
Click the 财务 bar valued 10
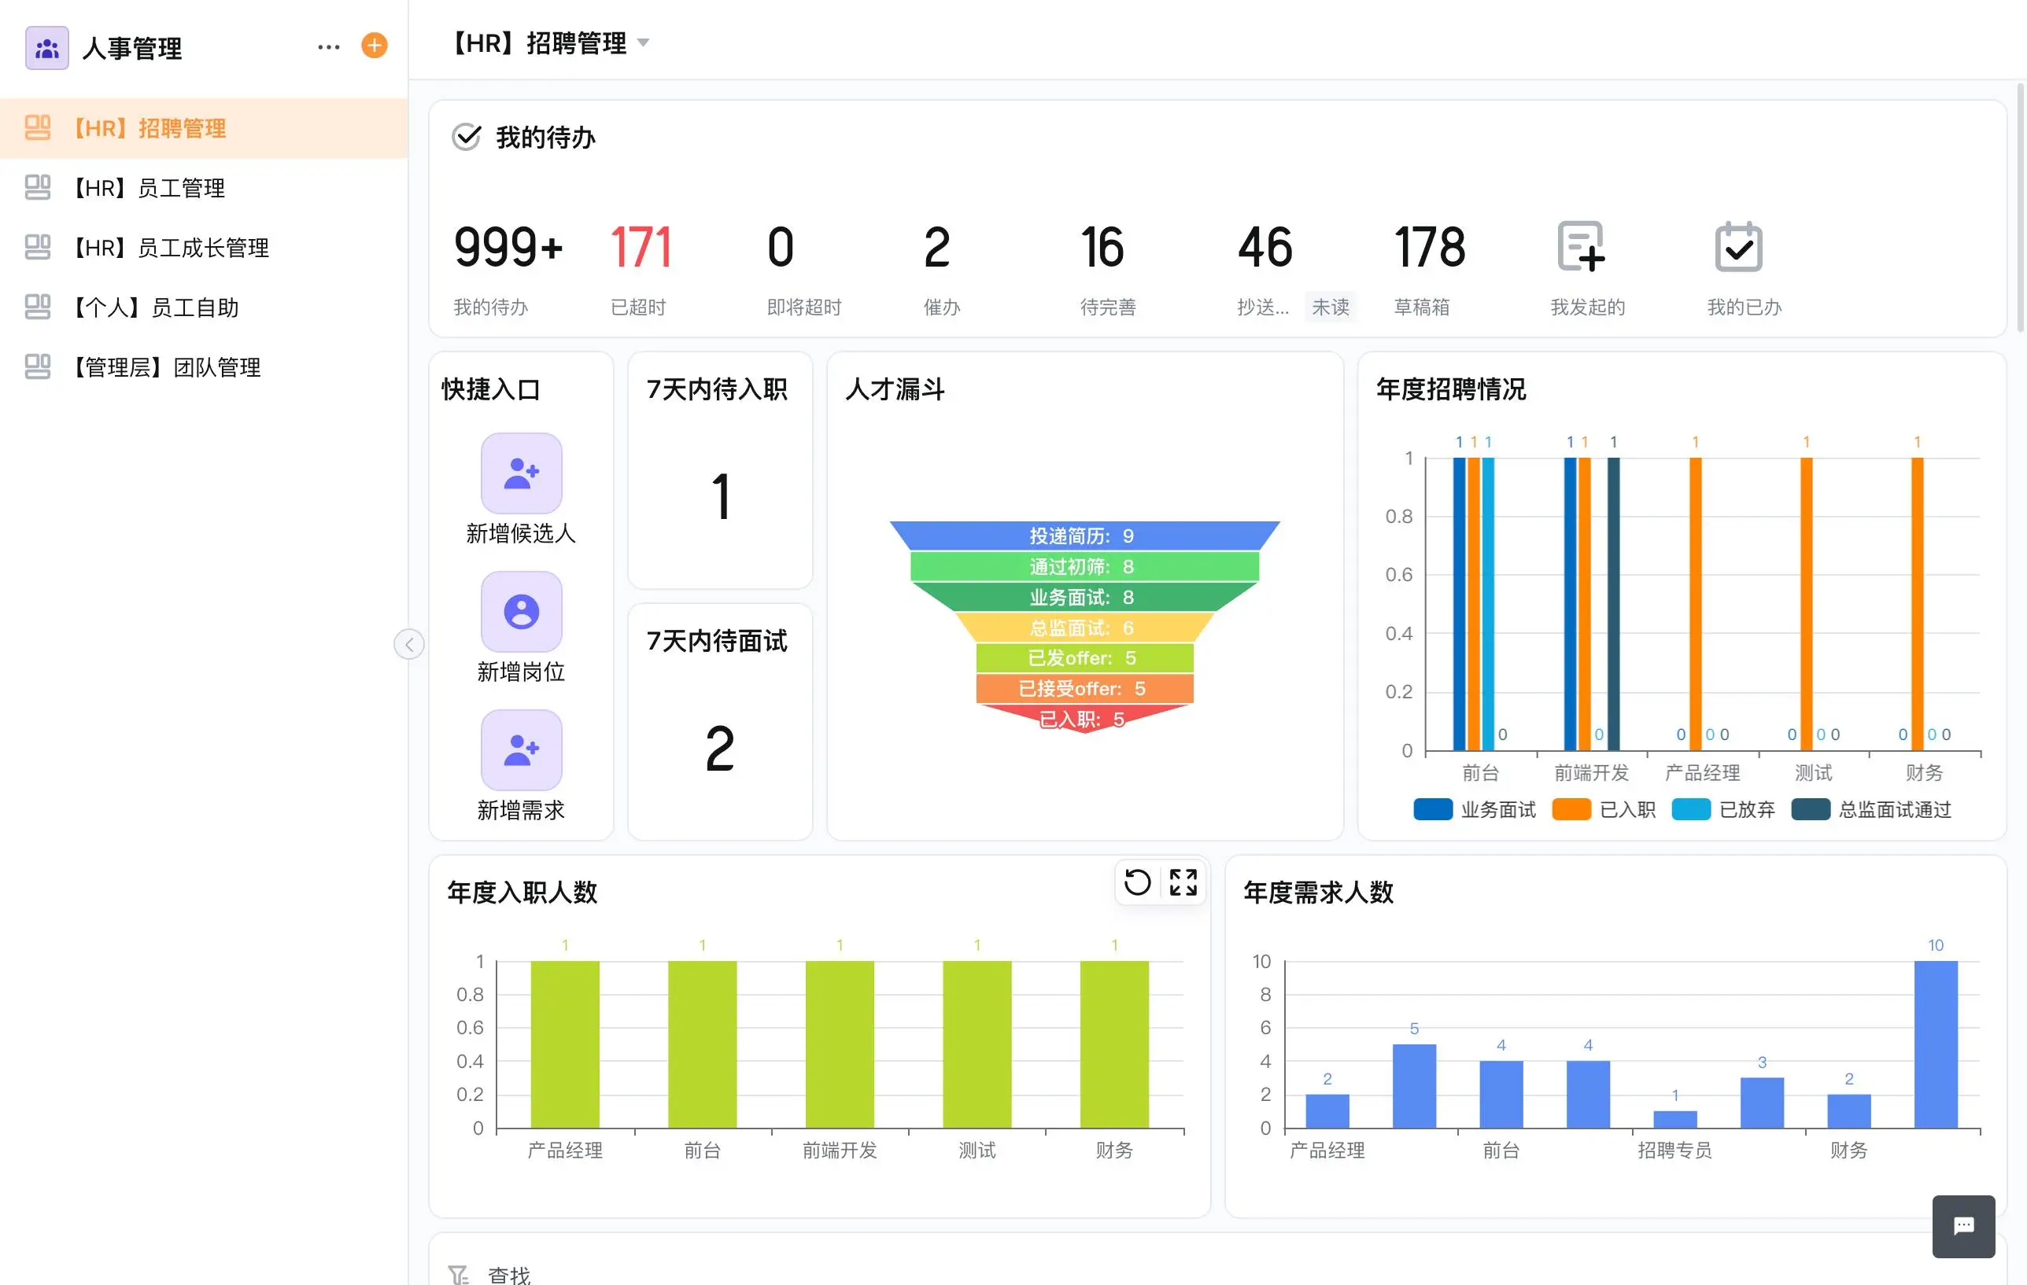[1935, 1044]
